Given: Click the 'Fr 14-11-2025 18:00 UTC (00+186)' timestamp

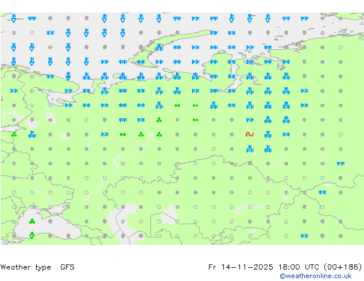Looking at the screenshot, I should click(285, 267).
